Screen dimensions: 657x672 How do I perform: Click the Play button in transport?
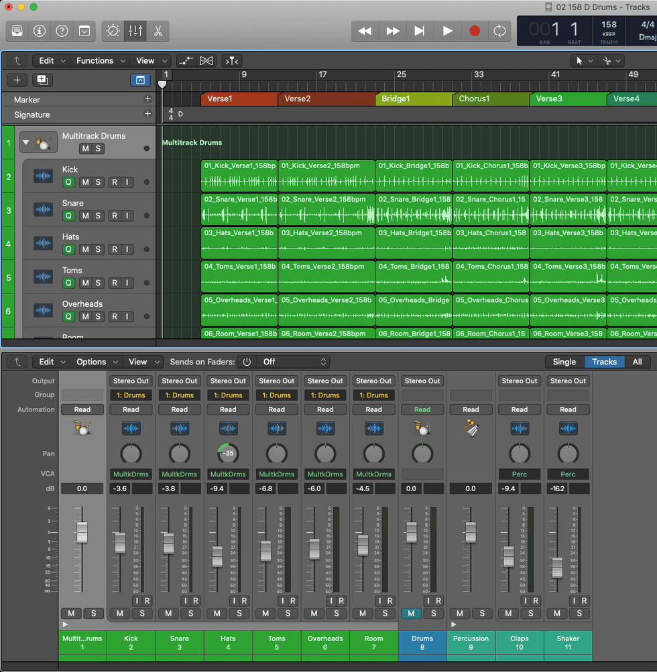tap(447, 31)
